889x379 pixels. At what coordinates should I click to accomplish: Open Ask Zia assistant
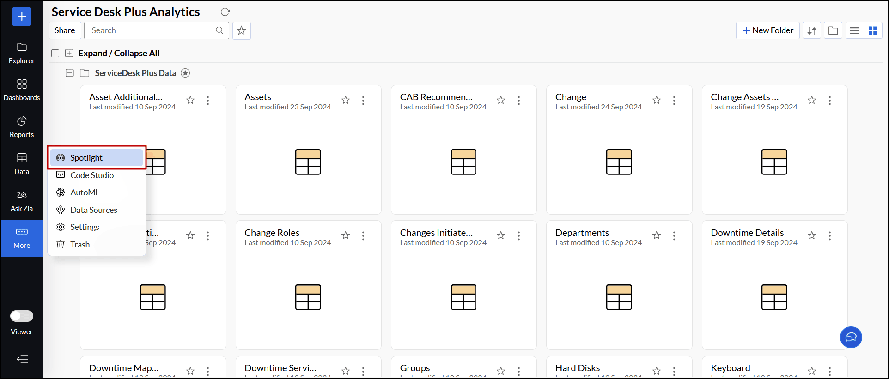pos(22,201)
